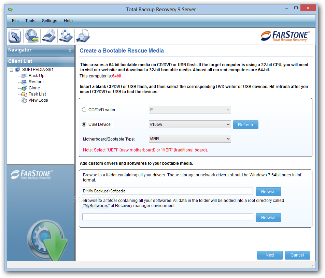Click the disk backup arrow toolbar icon
The image size is (325, 278).
pyautogui.click(x=49, y=36)
